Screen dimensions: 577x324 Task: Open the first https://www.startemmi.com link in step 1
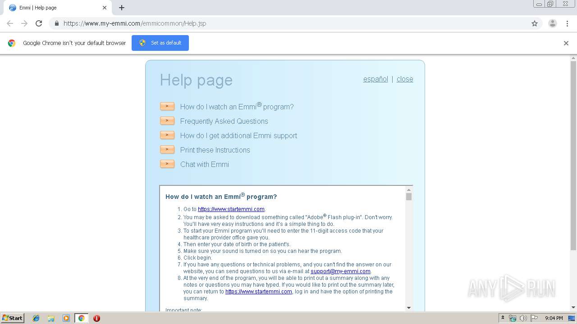tap(231, 209)
